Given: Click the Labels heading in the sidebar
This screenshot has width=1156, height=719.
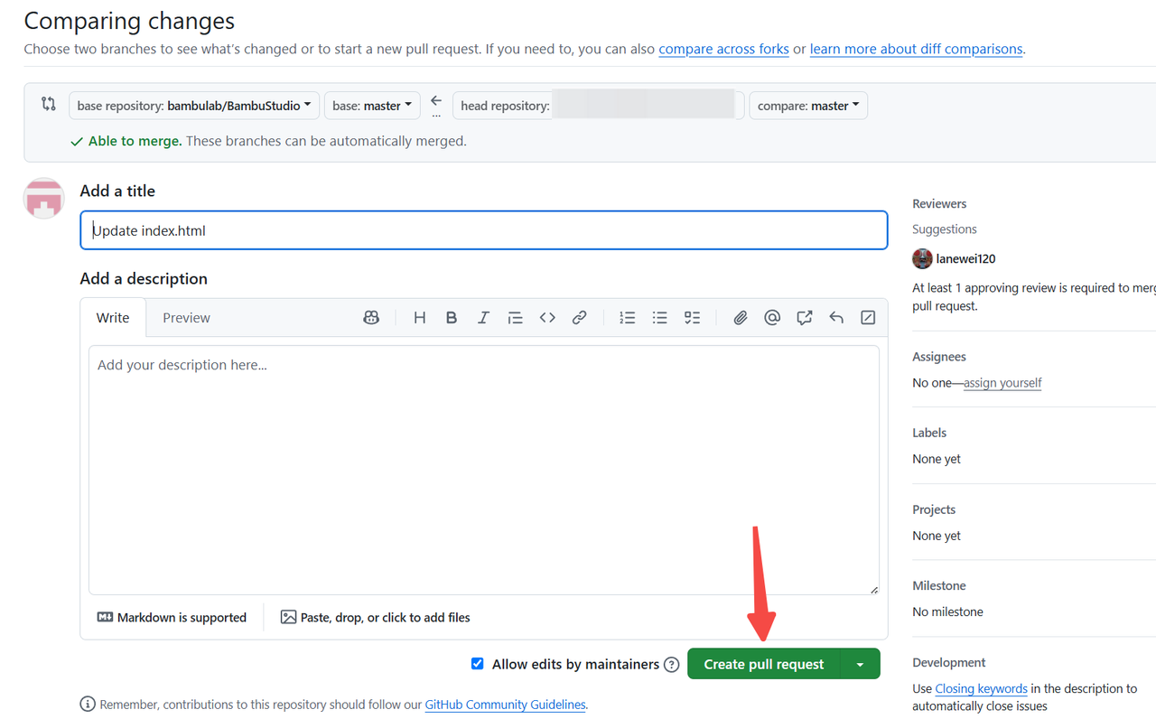Looking at the screenshot, I should click(x=929, y=433).
